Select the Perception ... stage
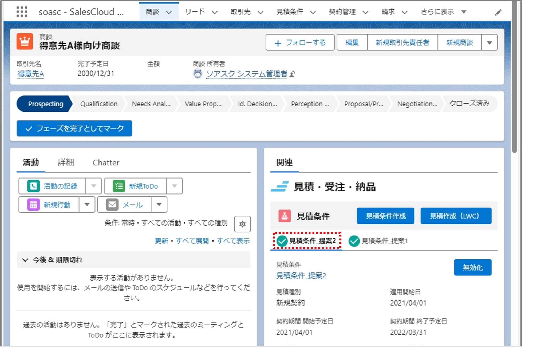541x348 pixels. 310,104
